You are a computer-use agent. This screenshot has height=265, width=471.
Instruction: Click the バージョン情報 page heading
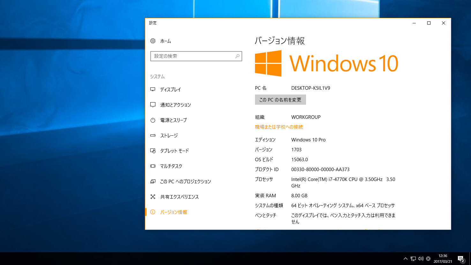coord(280,41)
